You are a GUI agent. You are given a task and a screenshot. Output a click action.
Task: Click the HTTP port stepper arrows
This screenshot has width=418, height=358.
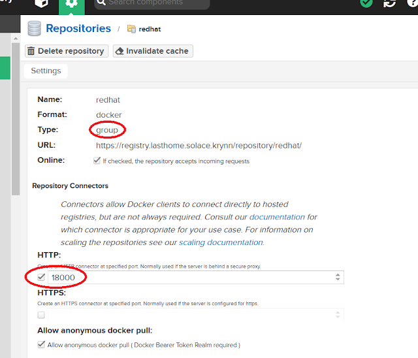coord(338,277)
